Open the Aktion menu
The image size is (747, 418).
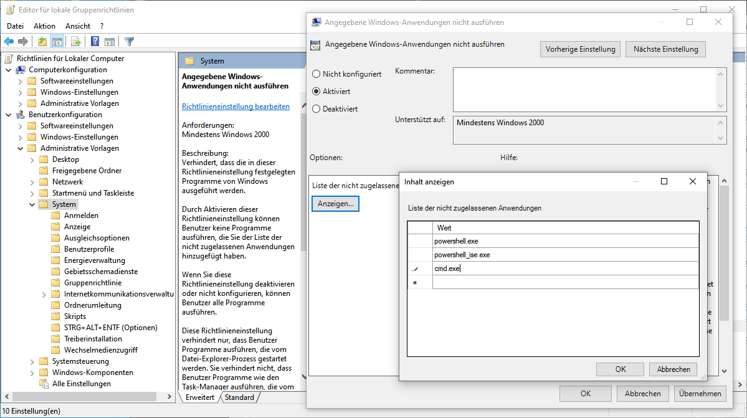(44, 26)
